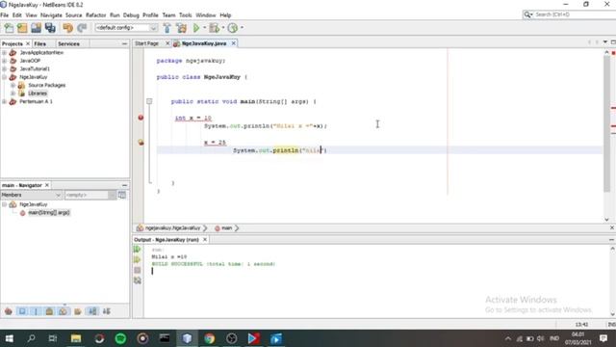Image resolution: width=616 pixels, height=347 pixels.
Task: Click the Build Project hammer icon
Action: tap(167, 28)
